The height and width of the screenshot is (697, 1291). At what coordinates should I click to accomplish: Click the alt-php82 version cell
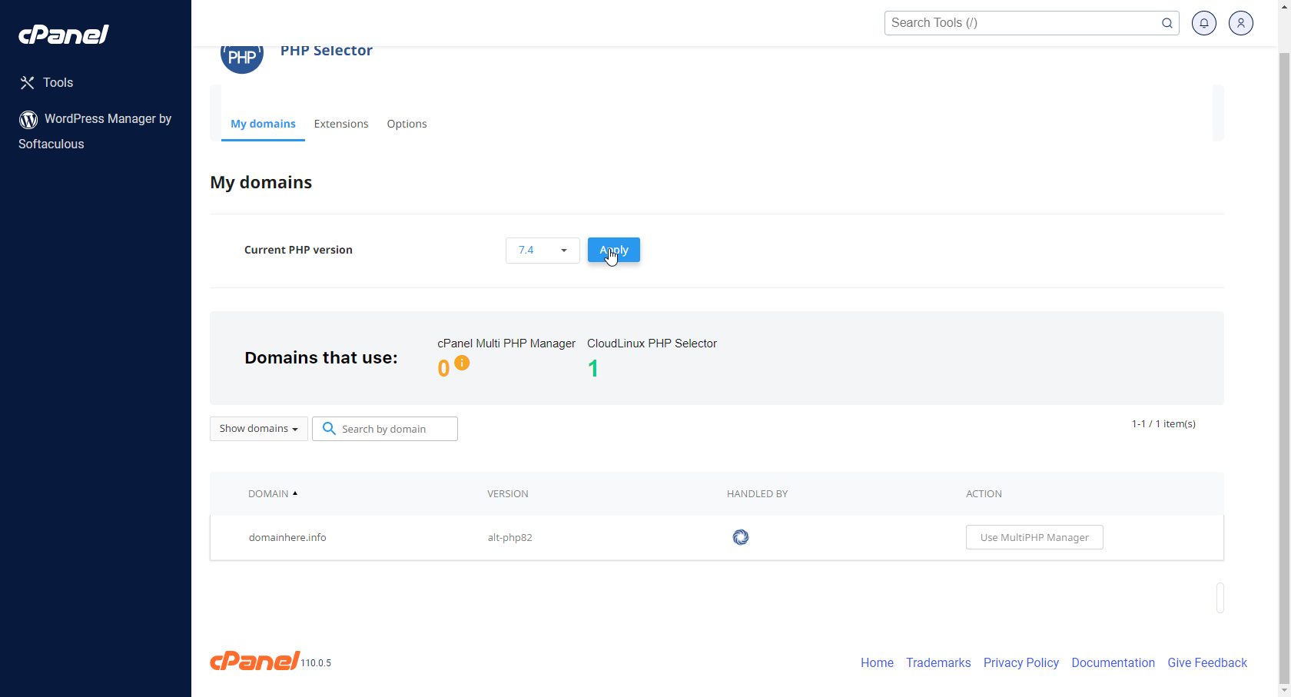pyautogui.click(x=510, y=537)
